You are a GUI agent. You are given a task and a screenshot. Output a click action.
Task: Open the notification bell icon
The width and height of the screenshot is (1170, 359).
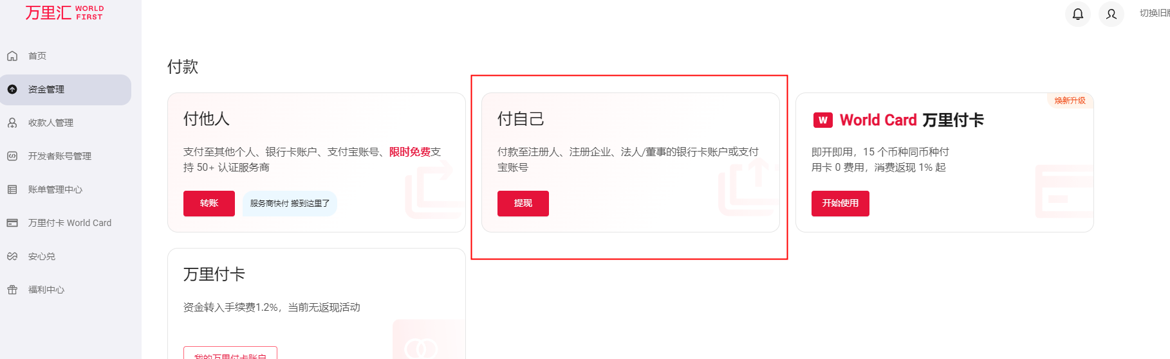click(1077, 13)
